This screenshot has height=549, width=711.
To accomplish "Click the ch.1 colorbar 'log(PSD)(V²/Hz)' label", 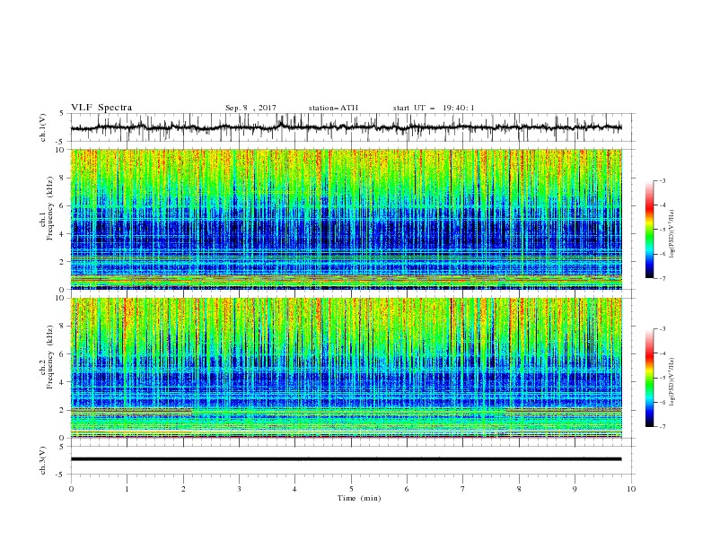I will pyautogui.click(x=671, y=233).
